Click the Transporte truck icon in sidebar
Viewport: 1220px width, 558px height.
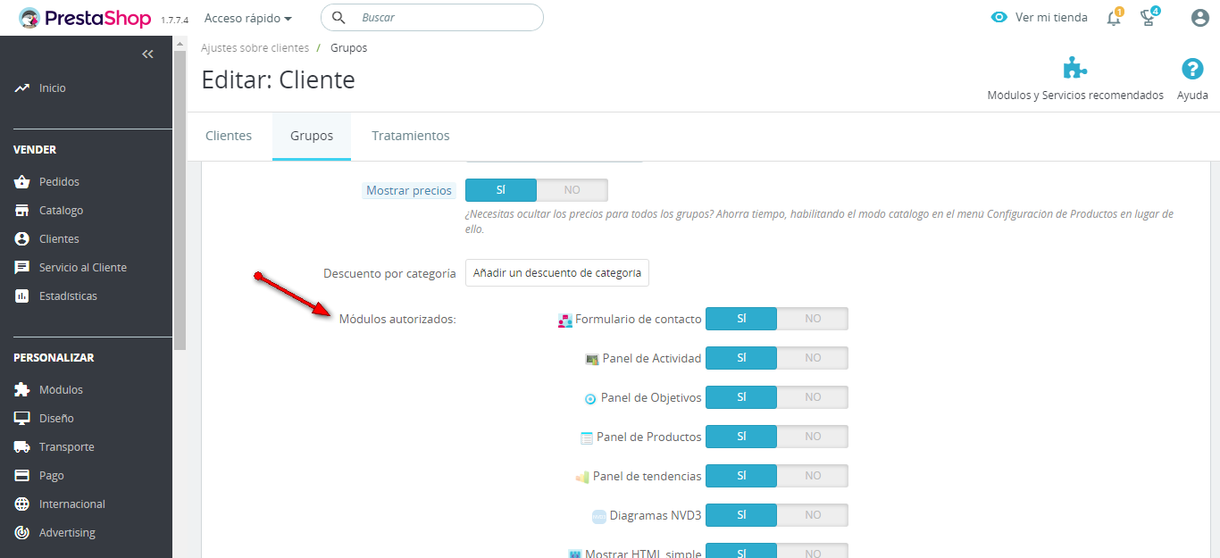pos(22,447)
